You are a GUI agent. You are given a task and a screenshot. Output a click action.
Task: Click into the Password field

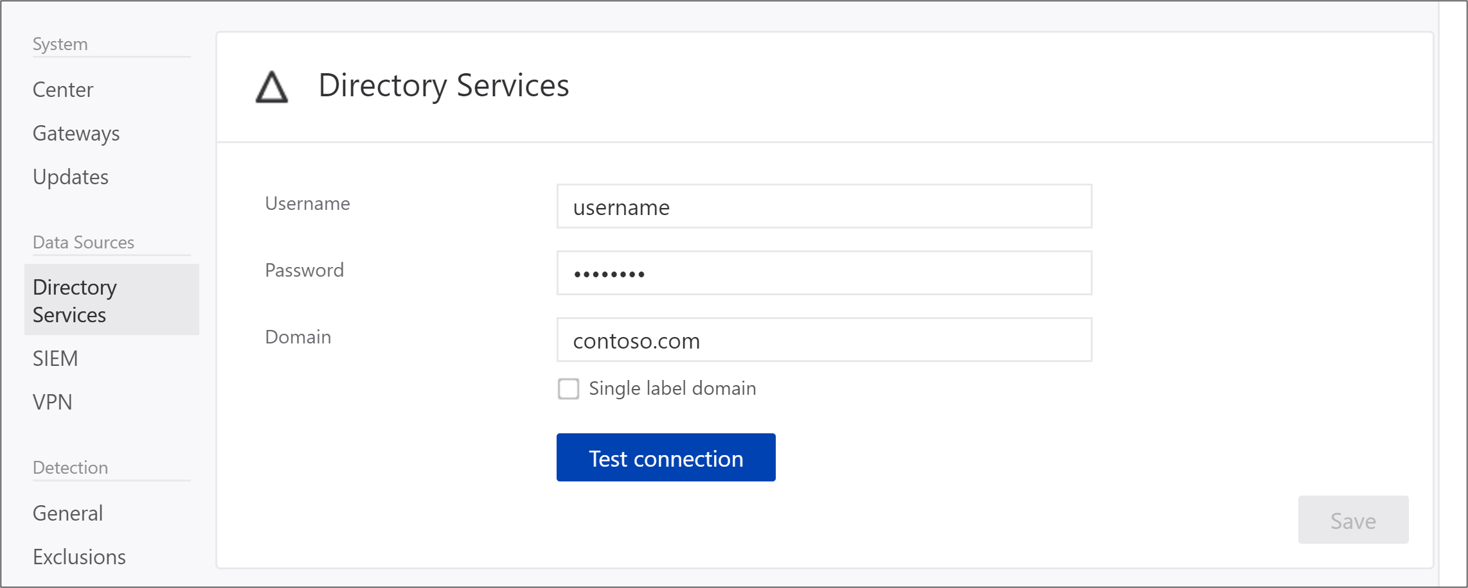click(824, 273)
